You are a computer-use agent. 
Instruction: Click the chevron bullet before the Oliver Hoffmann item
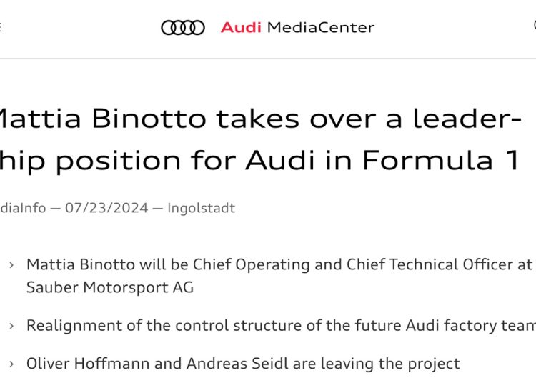11,364
